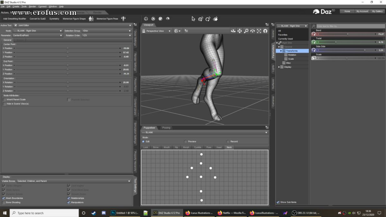Open the Node dropdown showing Right Shin
This screenshot has width=386, height=217.
coord(38,31)
